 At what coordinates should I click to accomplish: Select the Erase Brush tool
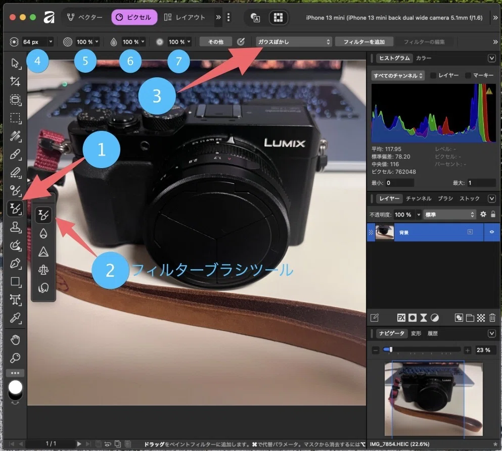15,173
